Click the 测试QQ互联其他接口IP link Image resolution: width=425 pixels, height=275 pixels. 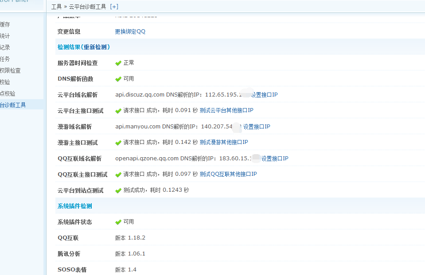point(228,174)
